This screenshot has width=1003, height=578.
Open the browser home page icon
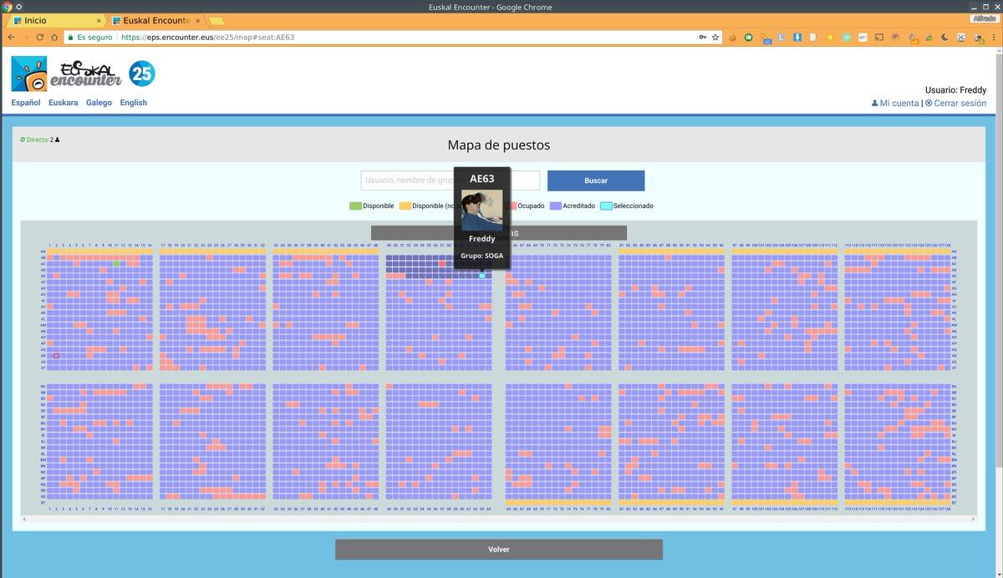pos(54,38)
